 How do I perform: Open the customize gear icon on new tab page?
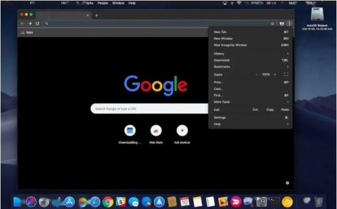click(288, 183)
